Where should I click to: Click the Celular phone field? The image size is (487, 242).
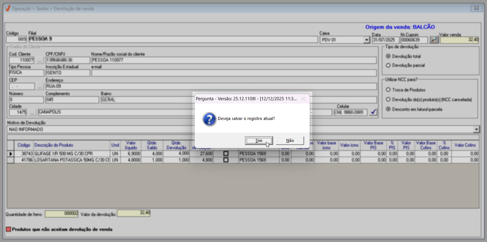[x=350, y=112]
